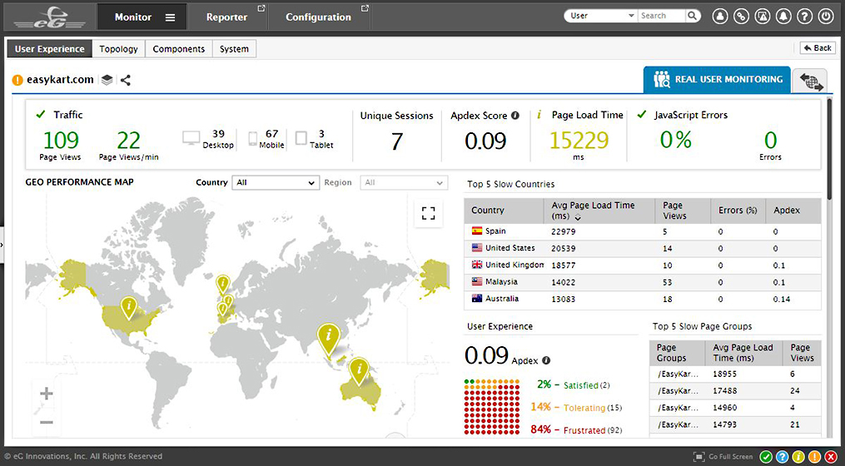
Task: Click the Tolerating (15) legend link
Action: (x=593, y=408)
